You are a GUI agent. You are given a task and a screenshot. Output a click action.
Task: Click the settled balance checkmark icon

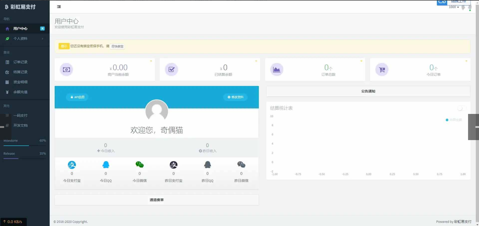click(171, 70)
